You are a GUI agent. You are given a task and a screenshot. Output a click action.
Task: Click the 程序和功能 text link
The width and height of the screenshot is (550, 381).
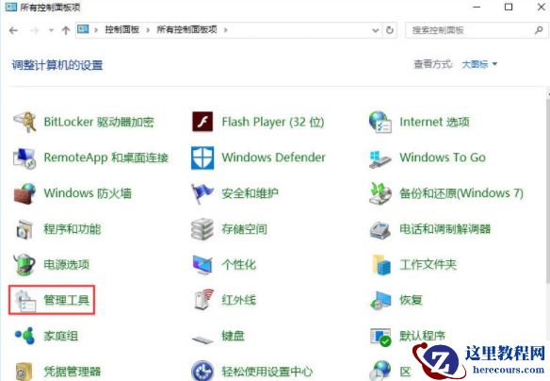pos(73,229)
